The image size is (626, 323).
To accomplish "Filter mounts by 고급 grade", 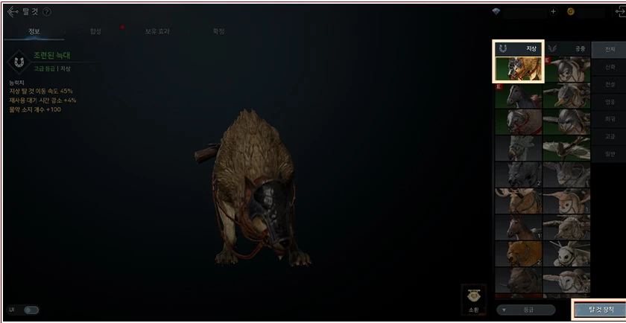I will pos(610,136).
